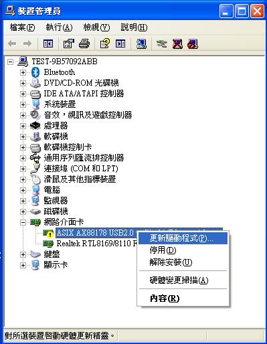Click the Help question mark toolbar icon
This screenshot has height=344, width=267.
click(105, 44)
